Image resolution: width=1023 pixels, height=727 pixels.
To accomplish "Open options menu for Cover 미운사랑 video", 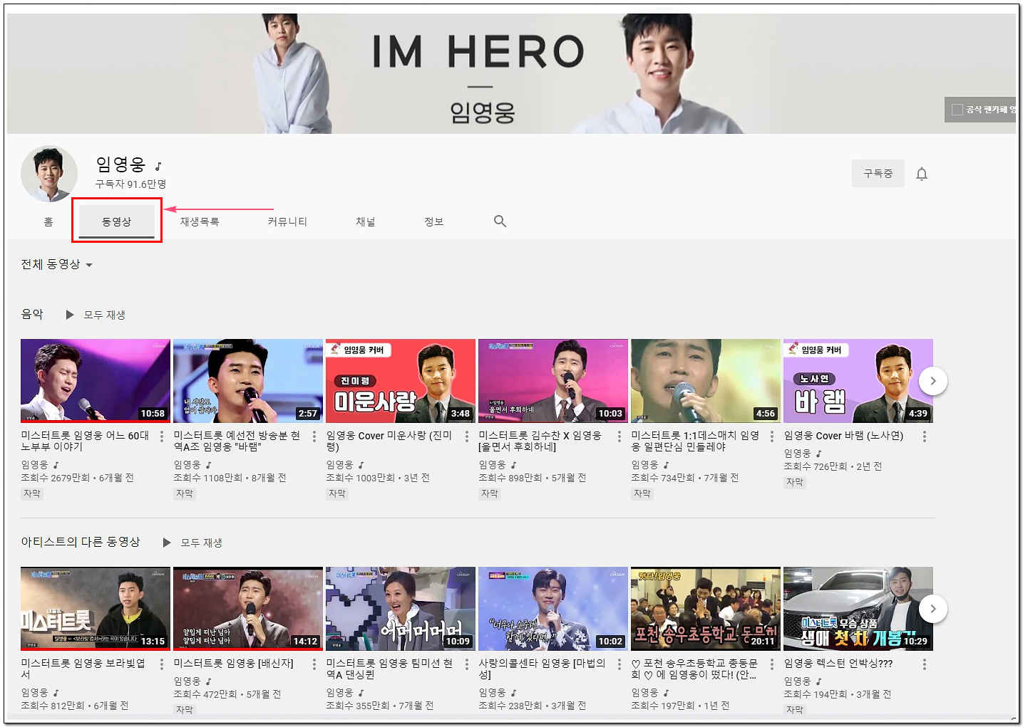I will [467, 436].
